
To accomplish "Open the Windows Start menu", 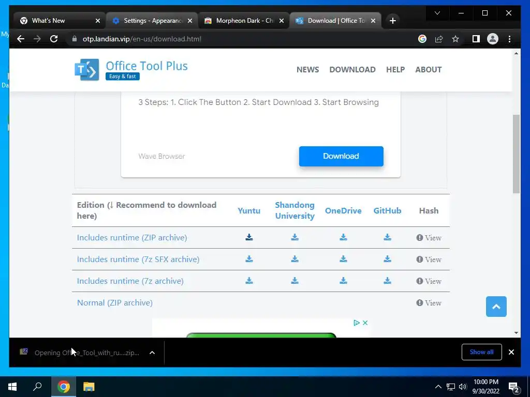I will [x=12, y=387].
